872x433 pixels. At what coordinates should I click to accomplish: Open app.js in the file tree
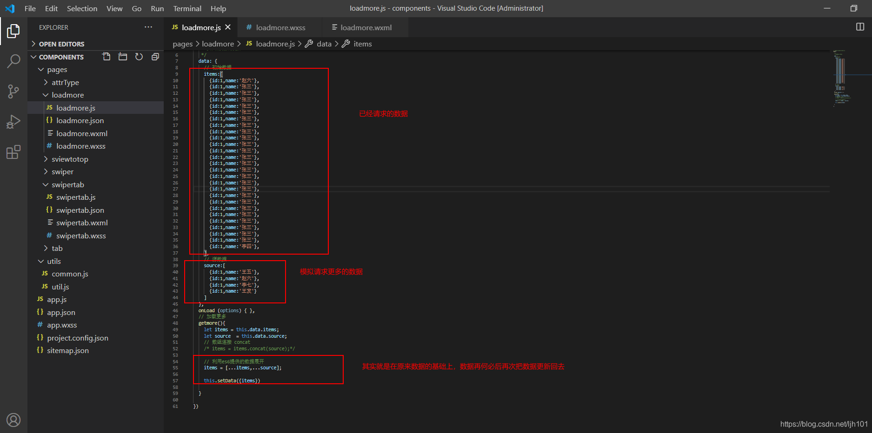[95, 299]
